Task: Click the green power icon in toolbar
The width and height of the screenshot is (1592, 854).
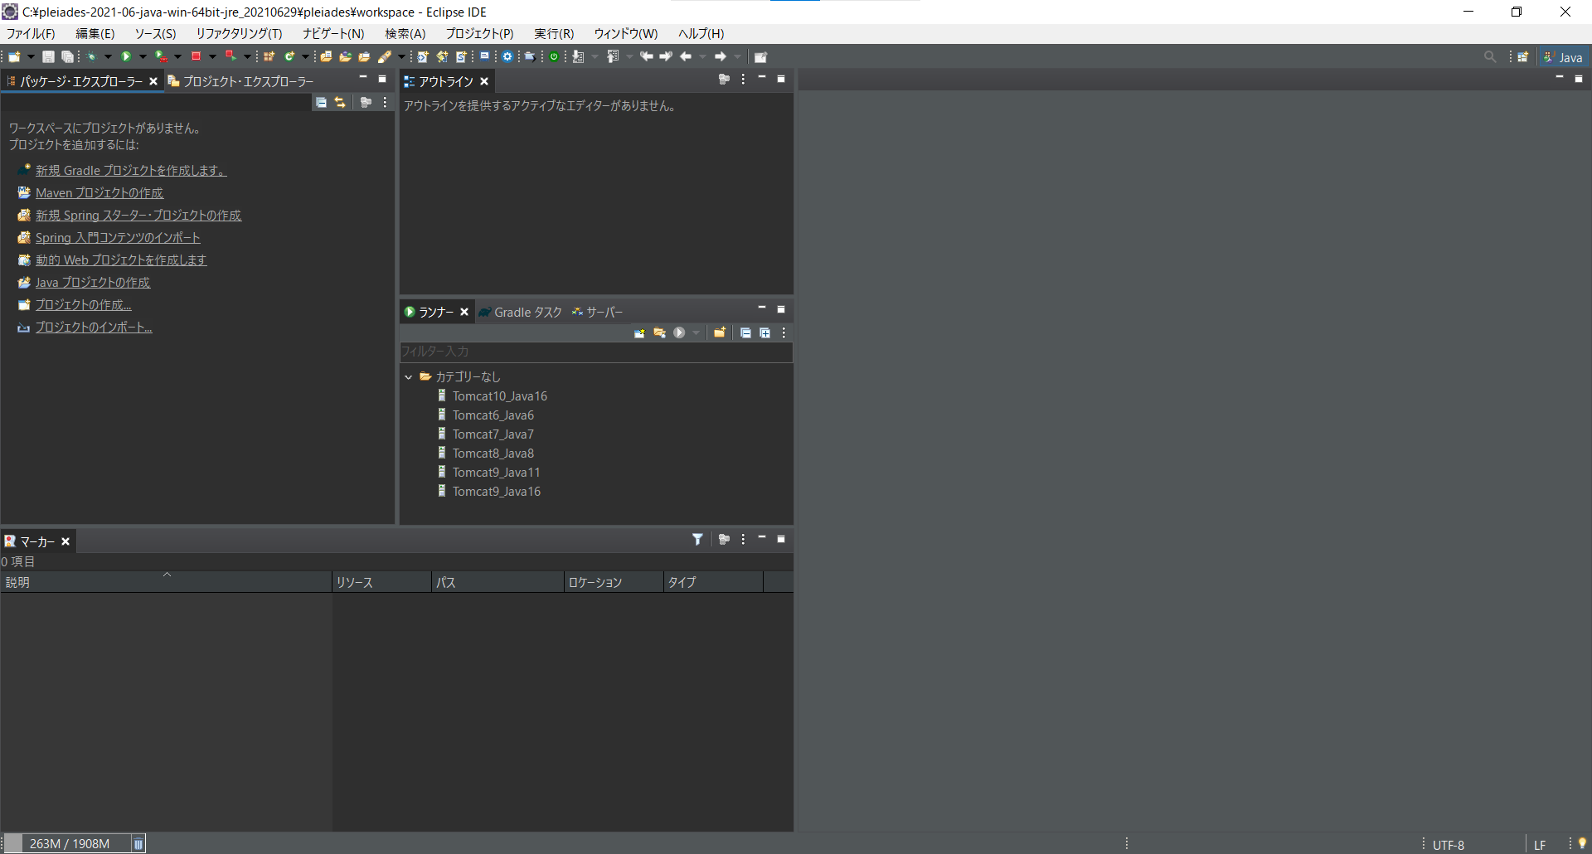Action: tap(554, 56)
